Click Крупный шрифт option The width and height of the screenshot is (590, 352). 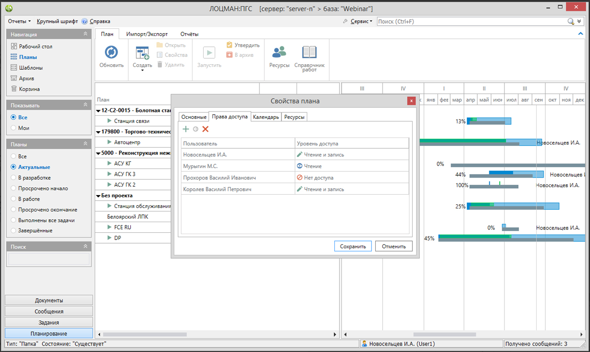pos(57,21)
